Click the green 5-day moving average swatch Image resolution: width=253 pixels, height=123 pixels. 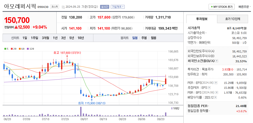click(x=5, y=49)
